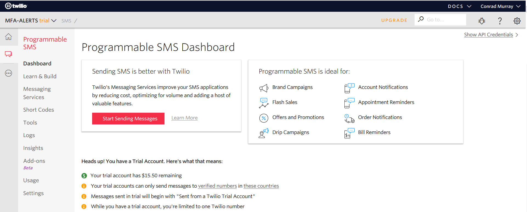Click the Bill Reminders invoice icon
This screenshot has height=212, width=527.
(x=349, y=133)
